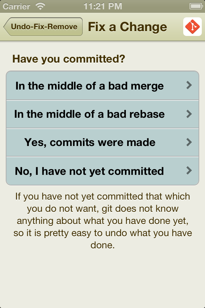Go back with the Undo-Fix-Remove button
The height and width of the screenshot is (308, 205).
click(x=44, y=27)
